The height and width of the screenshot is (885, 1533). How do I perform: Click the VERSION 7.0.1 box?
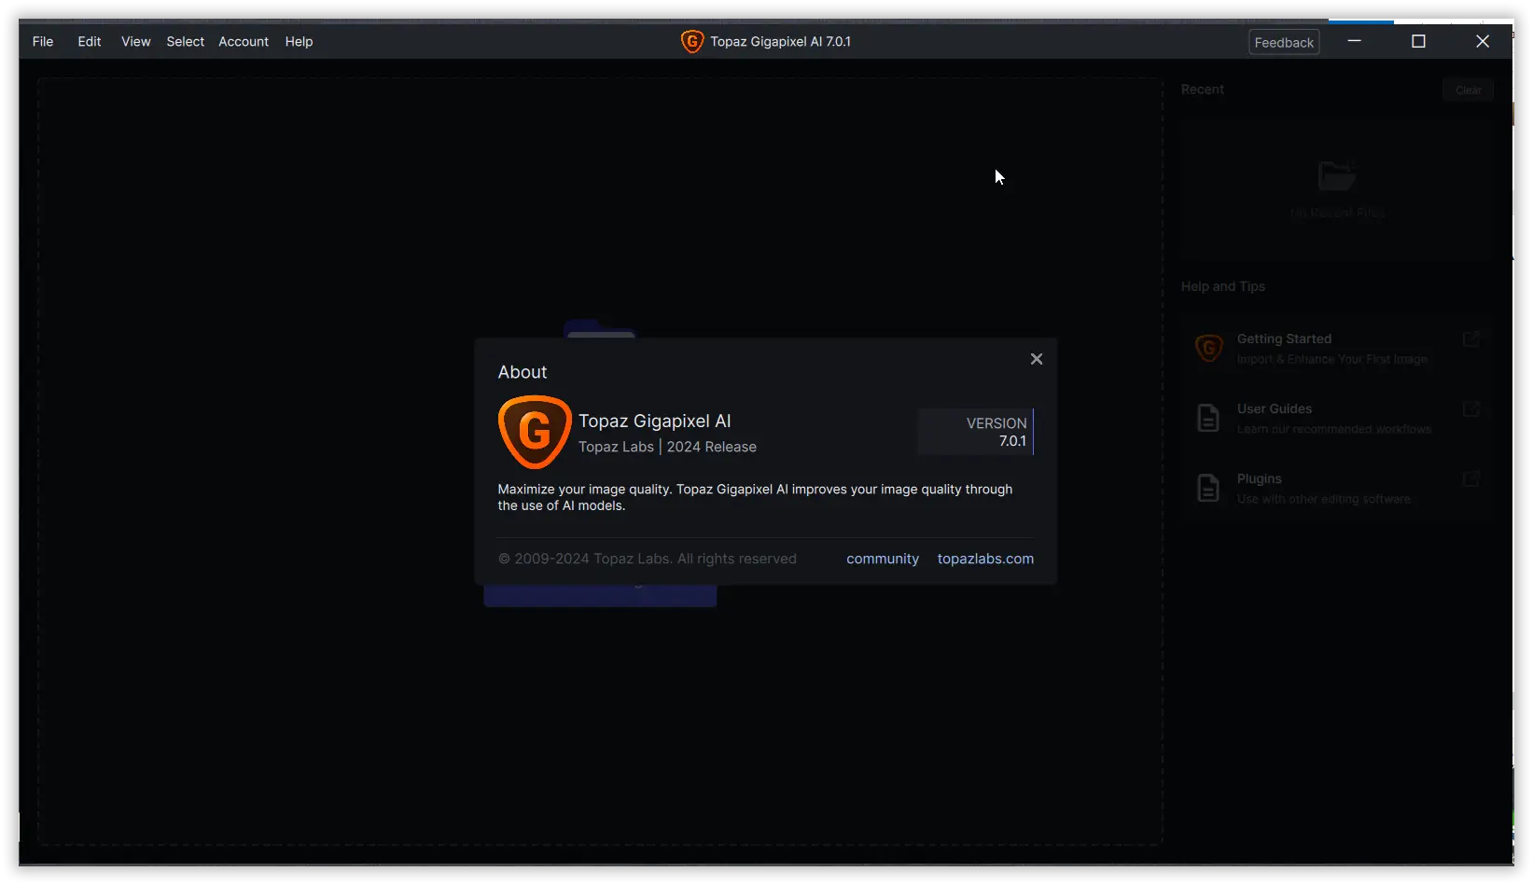click(x=976, y=432)
